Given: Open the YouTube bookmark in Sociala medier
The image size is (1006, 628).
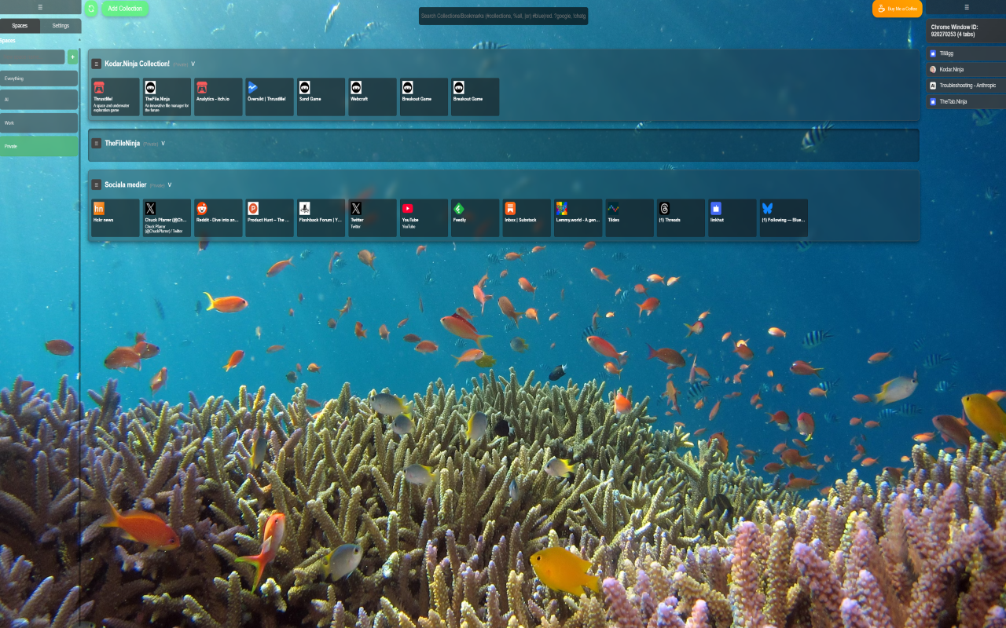Looking at the screenshot, I should (x=422, y=217).
